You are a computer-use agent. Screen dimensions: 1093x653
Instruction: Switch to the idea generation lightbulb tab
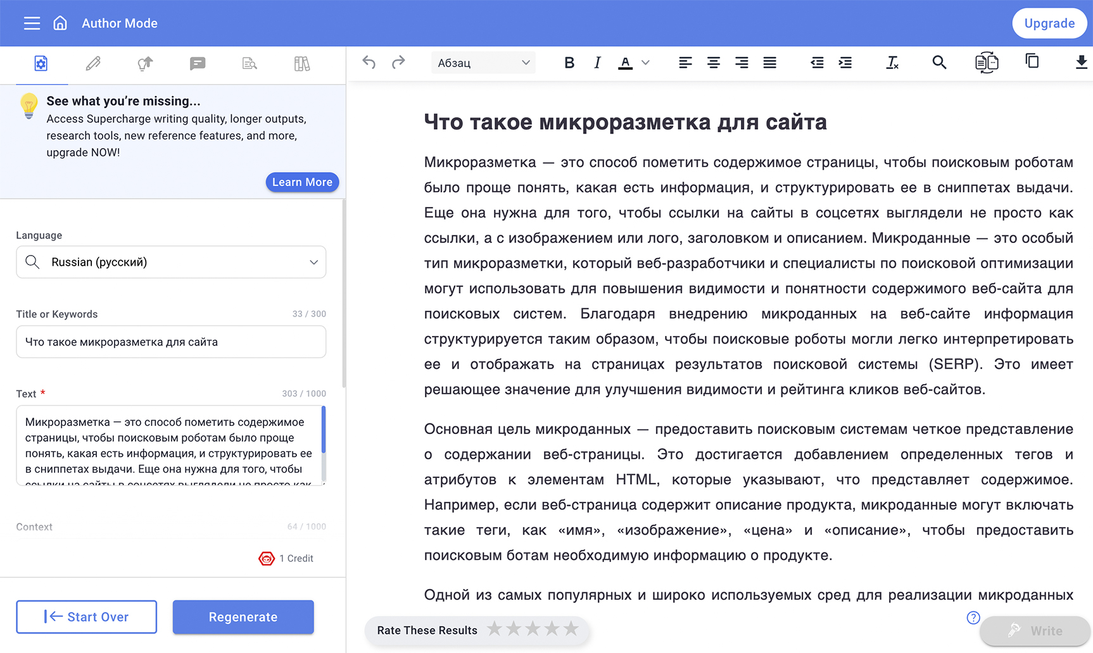pos(144,63)
